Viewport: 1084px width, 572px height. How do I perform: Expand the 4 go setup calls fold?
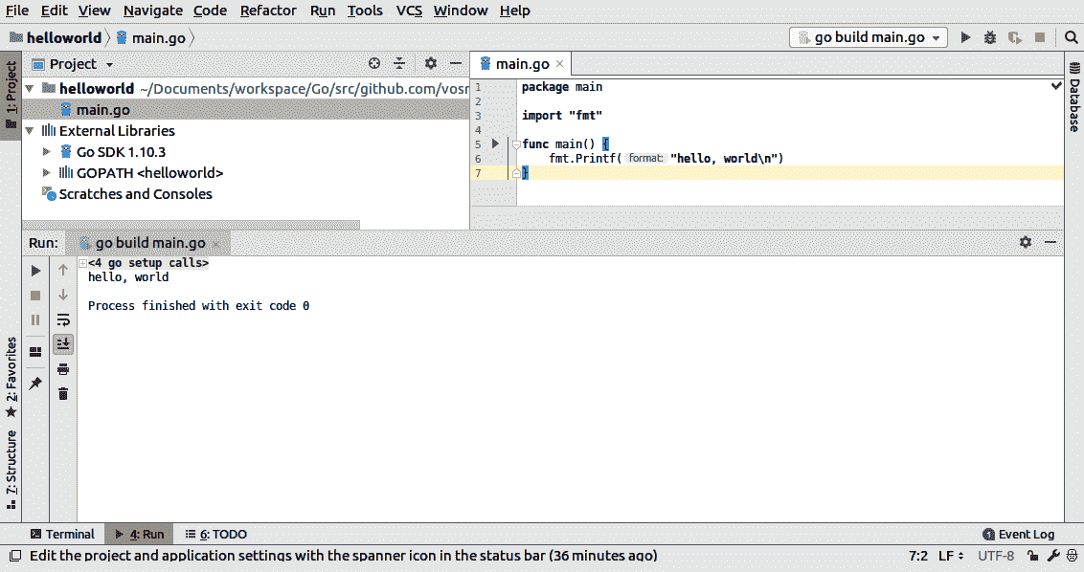83,263
